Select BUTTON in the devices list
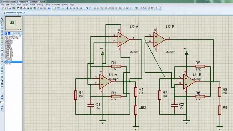233x131 pixels. (x=8, y=48)
